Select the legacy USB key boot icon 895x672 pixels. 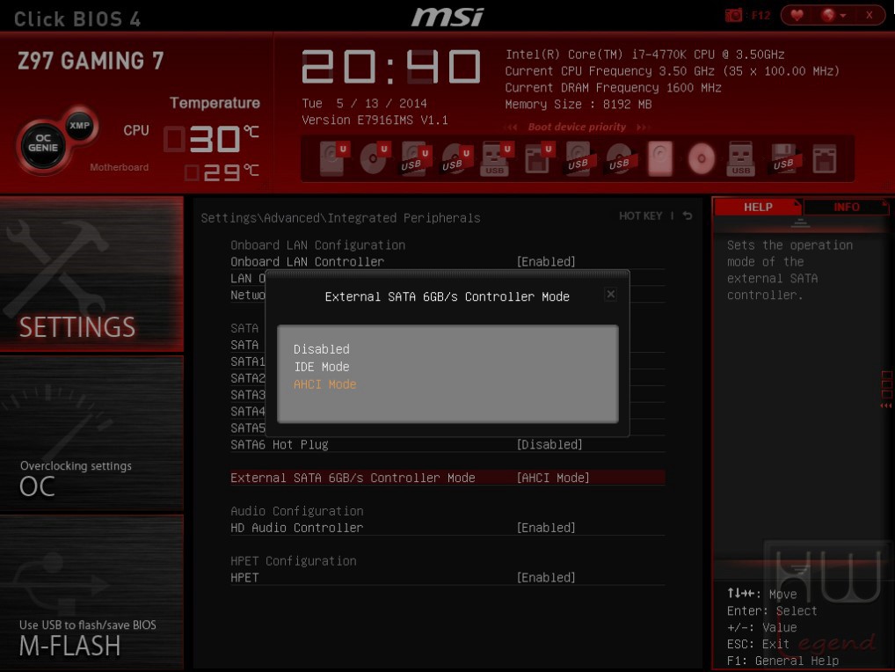point(741,158)
